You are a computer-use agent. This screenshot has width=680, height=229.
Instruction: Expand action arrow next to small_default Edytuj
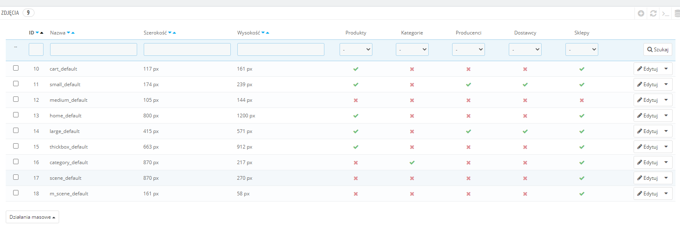click(x=666, y=85)
